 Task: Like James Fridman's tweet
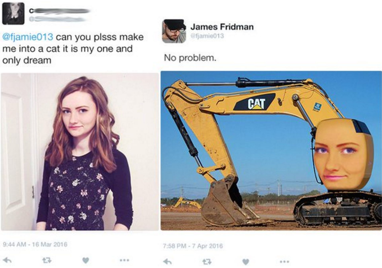[x=246, y=262]
